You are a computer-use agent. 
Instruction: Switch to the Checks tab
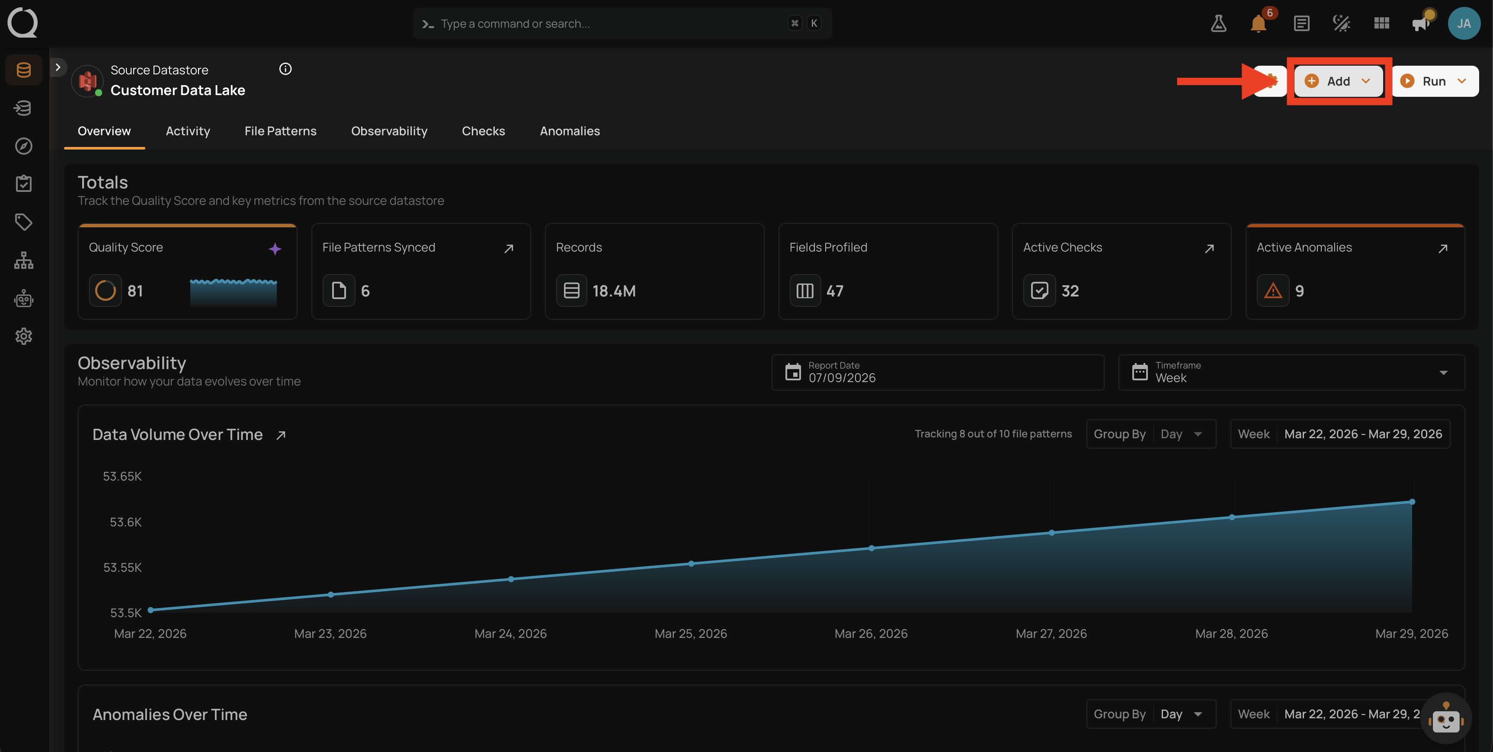click(484, 131)
